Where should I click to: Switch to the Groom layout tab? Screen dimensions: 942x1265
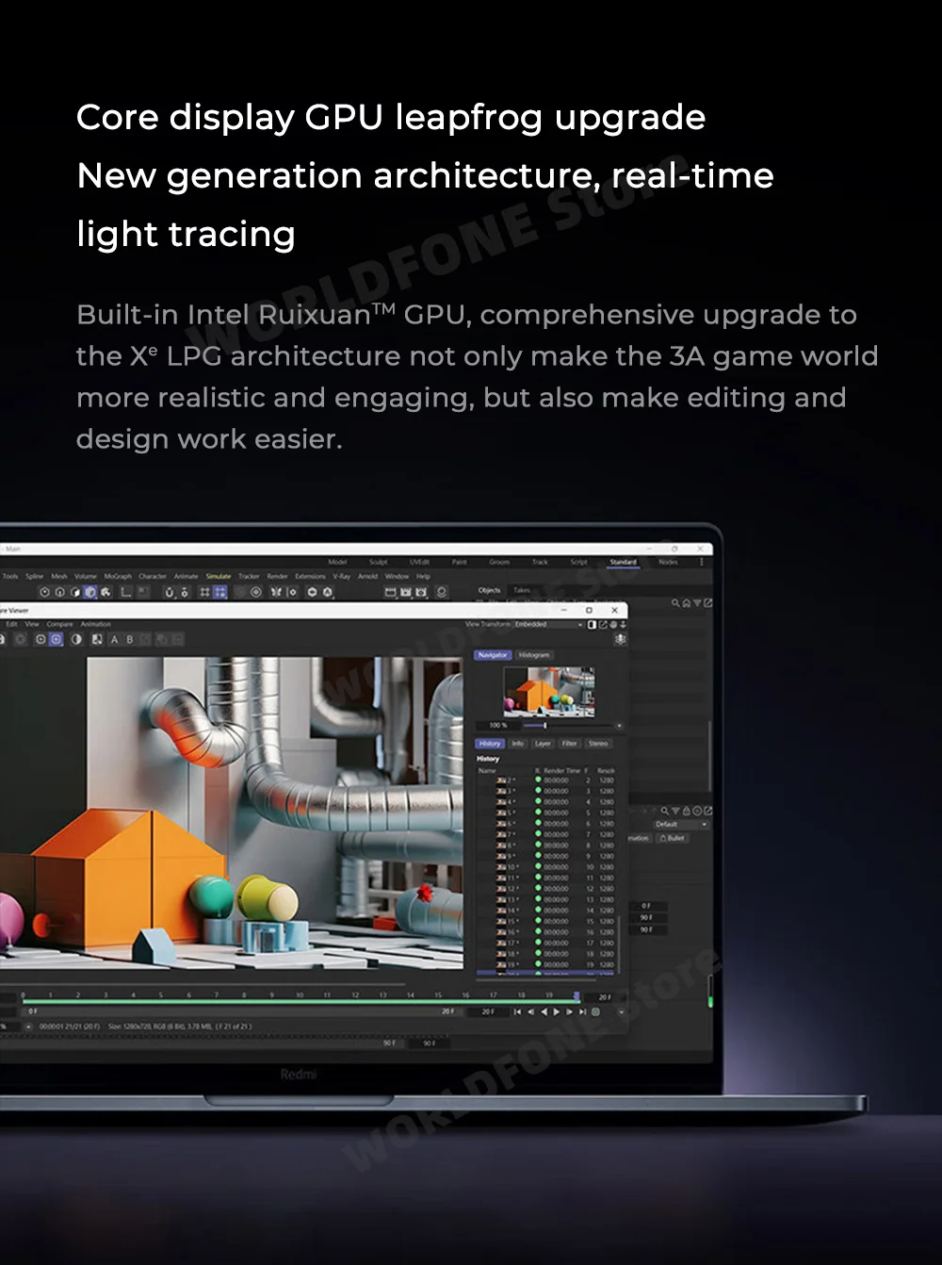click(499, 562)
